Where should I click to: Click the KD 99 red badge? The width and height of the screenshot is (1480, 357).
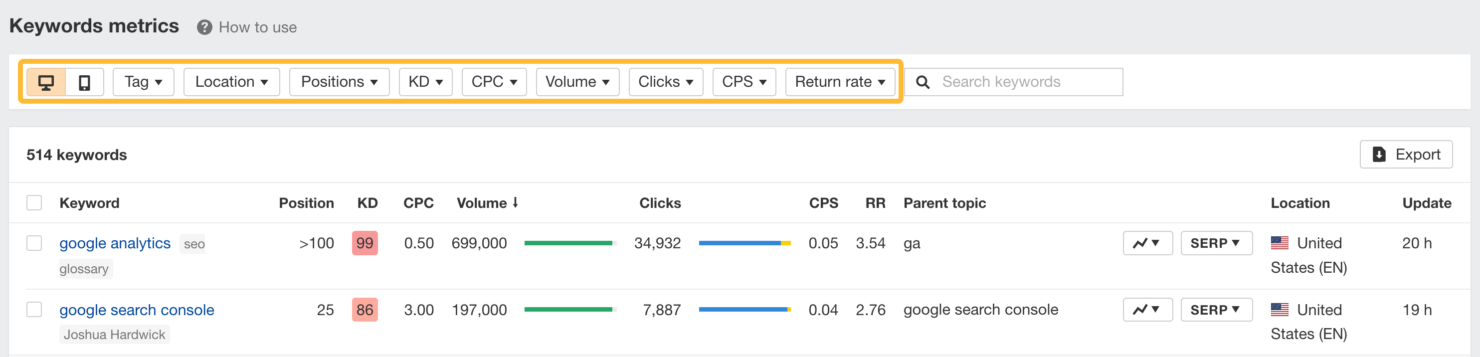tap(365, 243)
